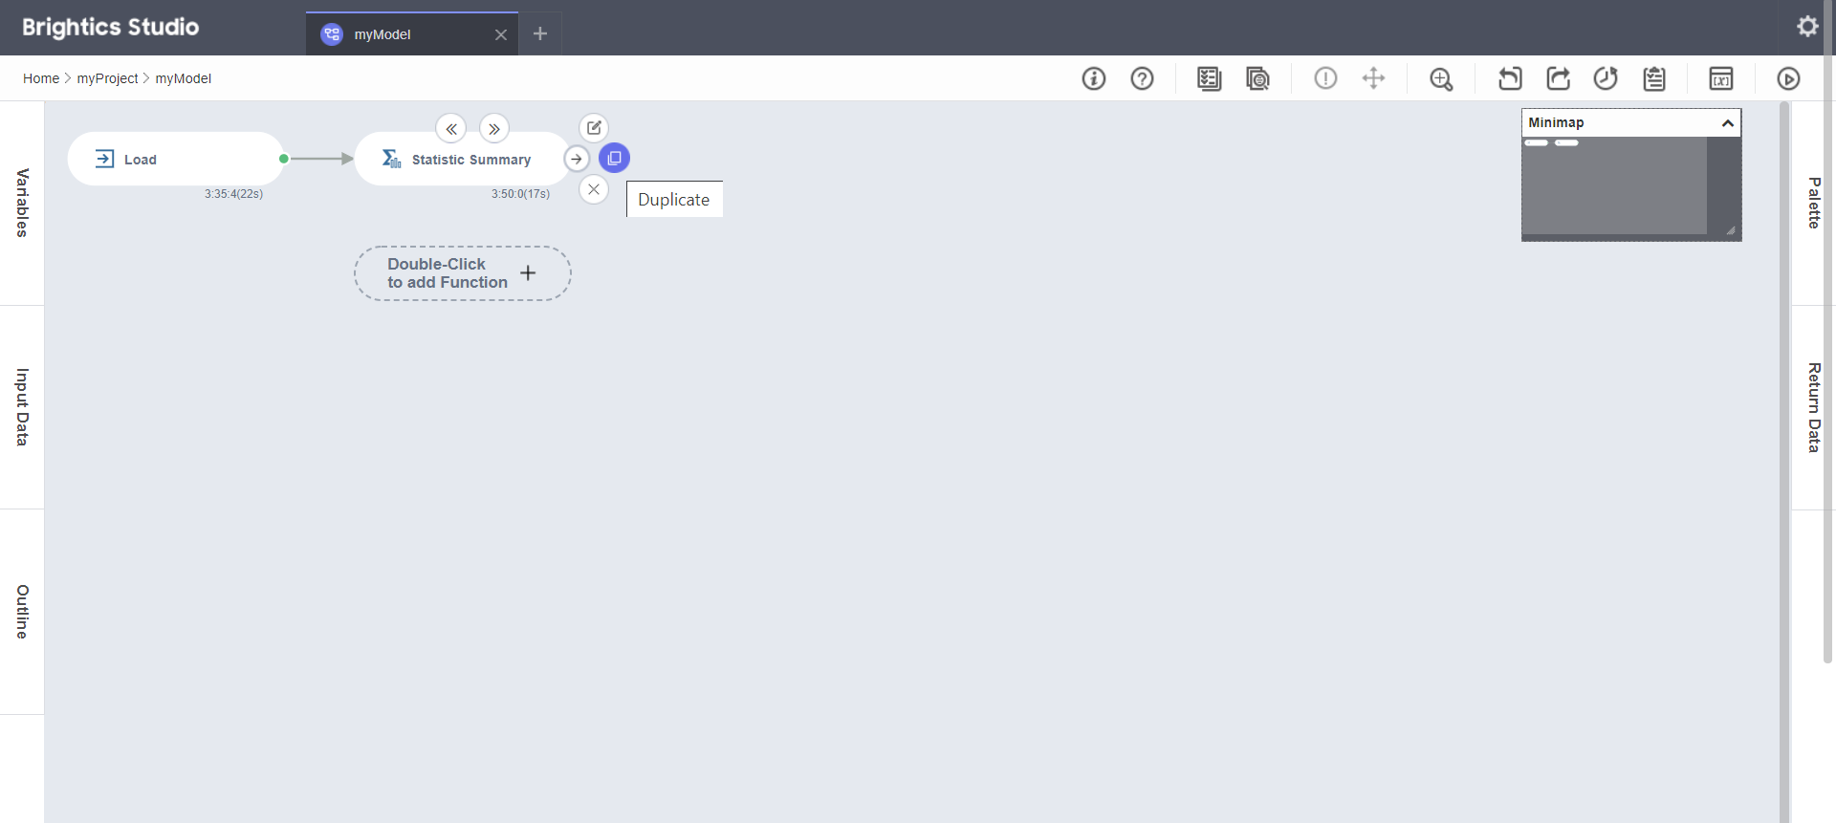Click the plus in add Function placeholder
Screen dimensions: 1836x823
(528, 273)
